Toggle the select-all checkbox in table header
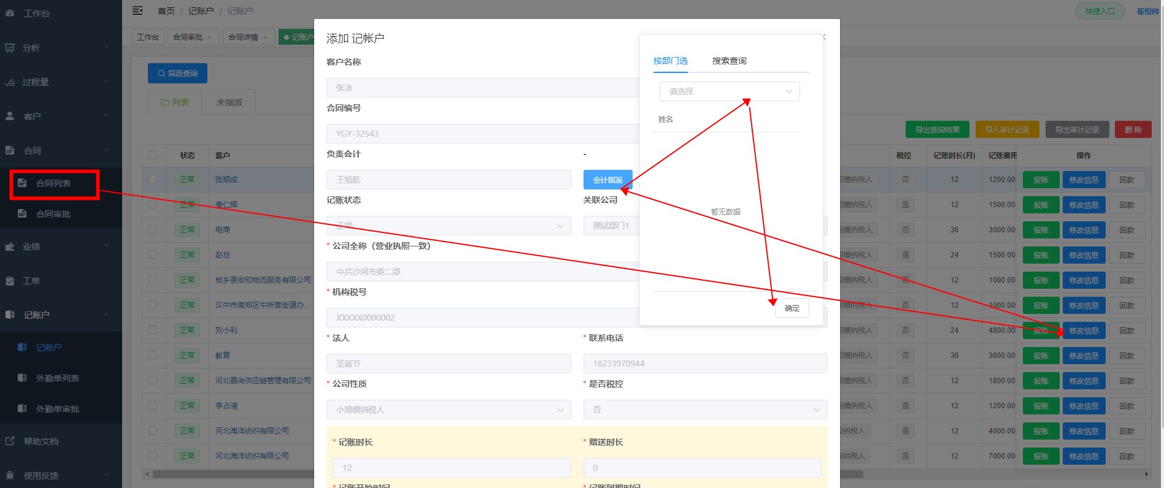The height and width of the screenshot is (488, 1164). coord(153,155)
